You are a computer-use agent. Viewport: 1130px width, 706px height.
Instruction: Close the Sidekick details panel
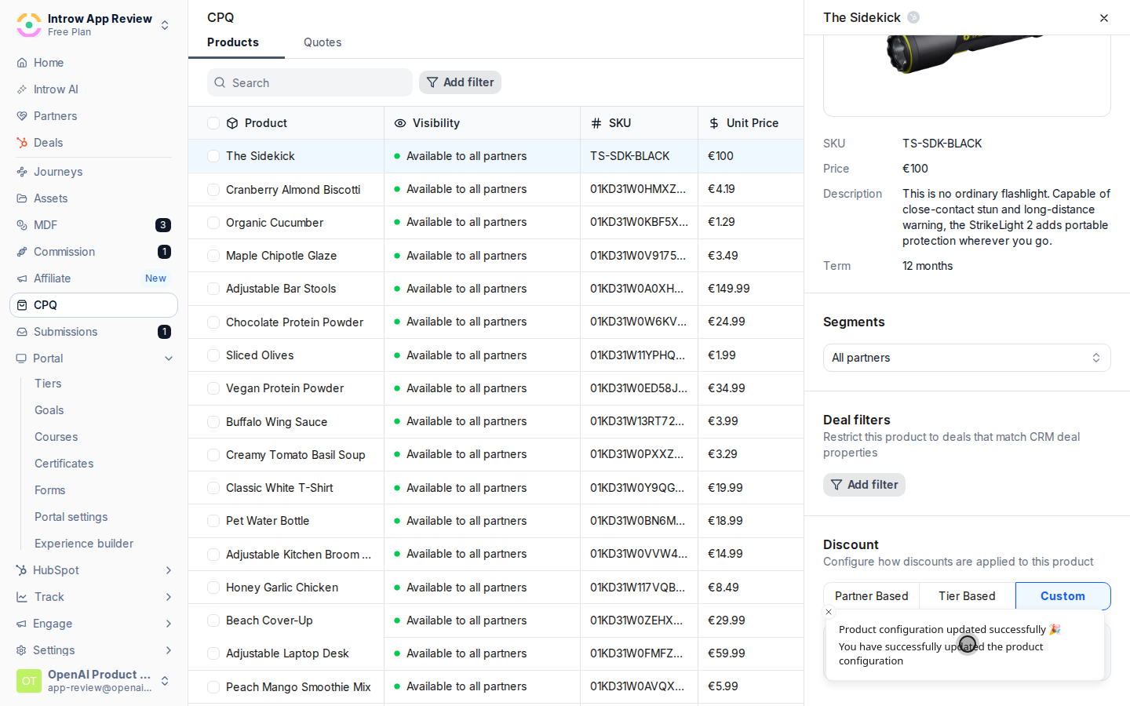pyautogui.click(x=1104, y=18)
